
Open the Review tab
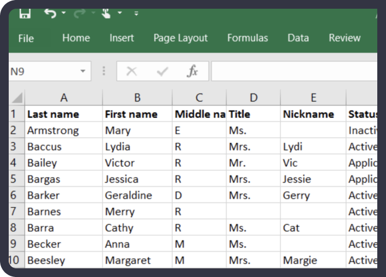click(x=345, y=38)
